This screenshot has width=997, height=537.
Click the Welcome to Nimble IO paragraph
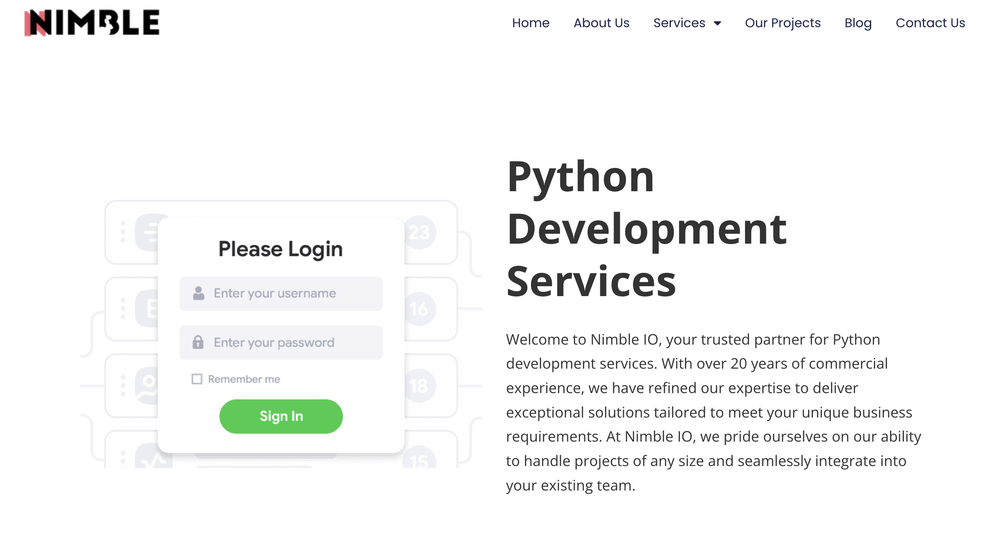(x=713, y=412)
